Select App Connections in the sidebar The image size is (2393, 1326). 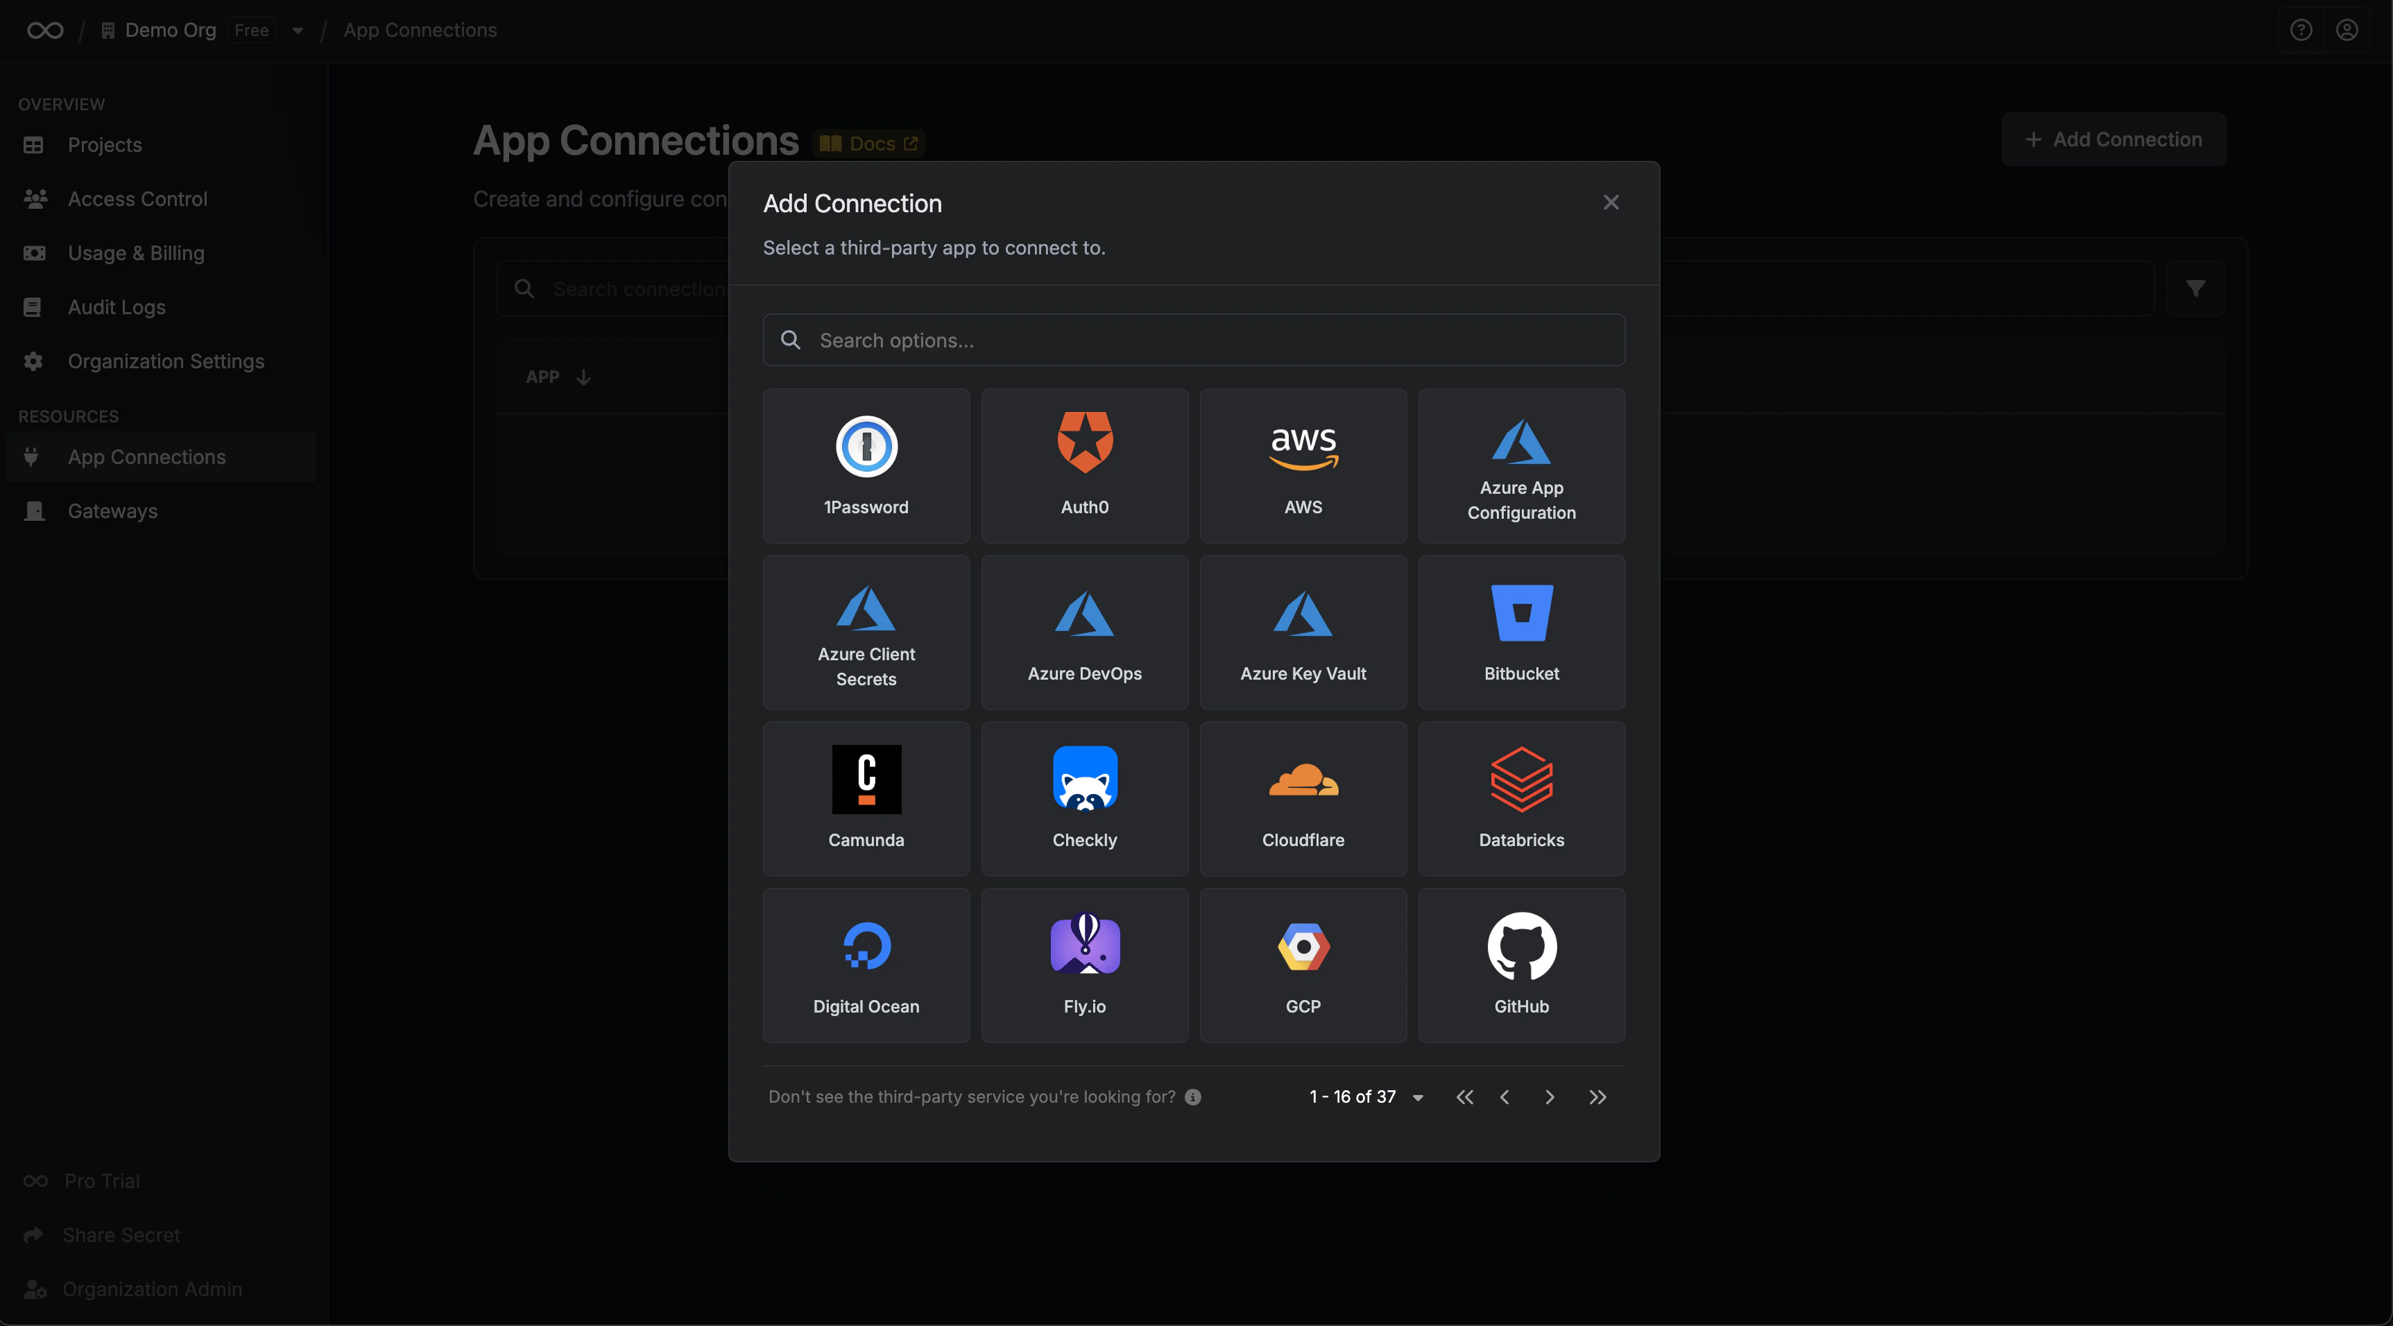coord(162,457)
